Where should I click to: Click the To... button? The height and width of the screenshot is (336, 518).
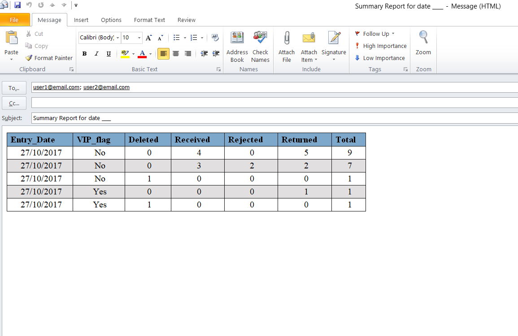coord(14,88)
